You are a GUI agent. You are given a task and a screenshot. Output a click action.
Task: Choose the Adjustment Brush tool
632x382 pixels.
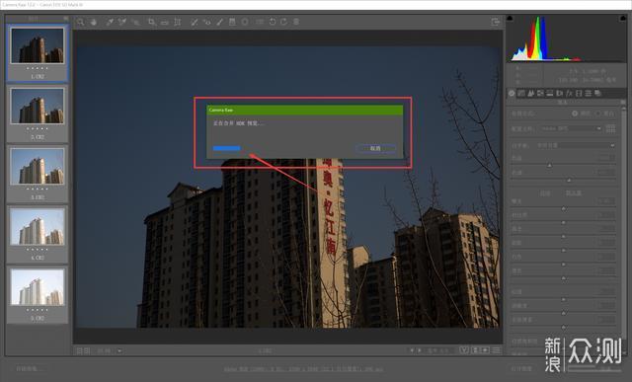point(219,22)
